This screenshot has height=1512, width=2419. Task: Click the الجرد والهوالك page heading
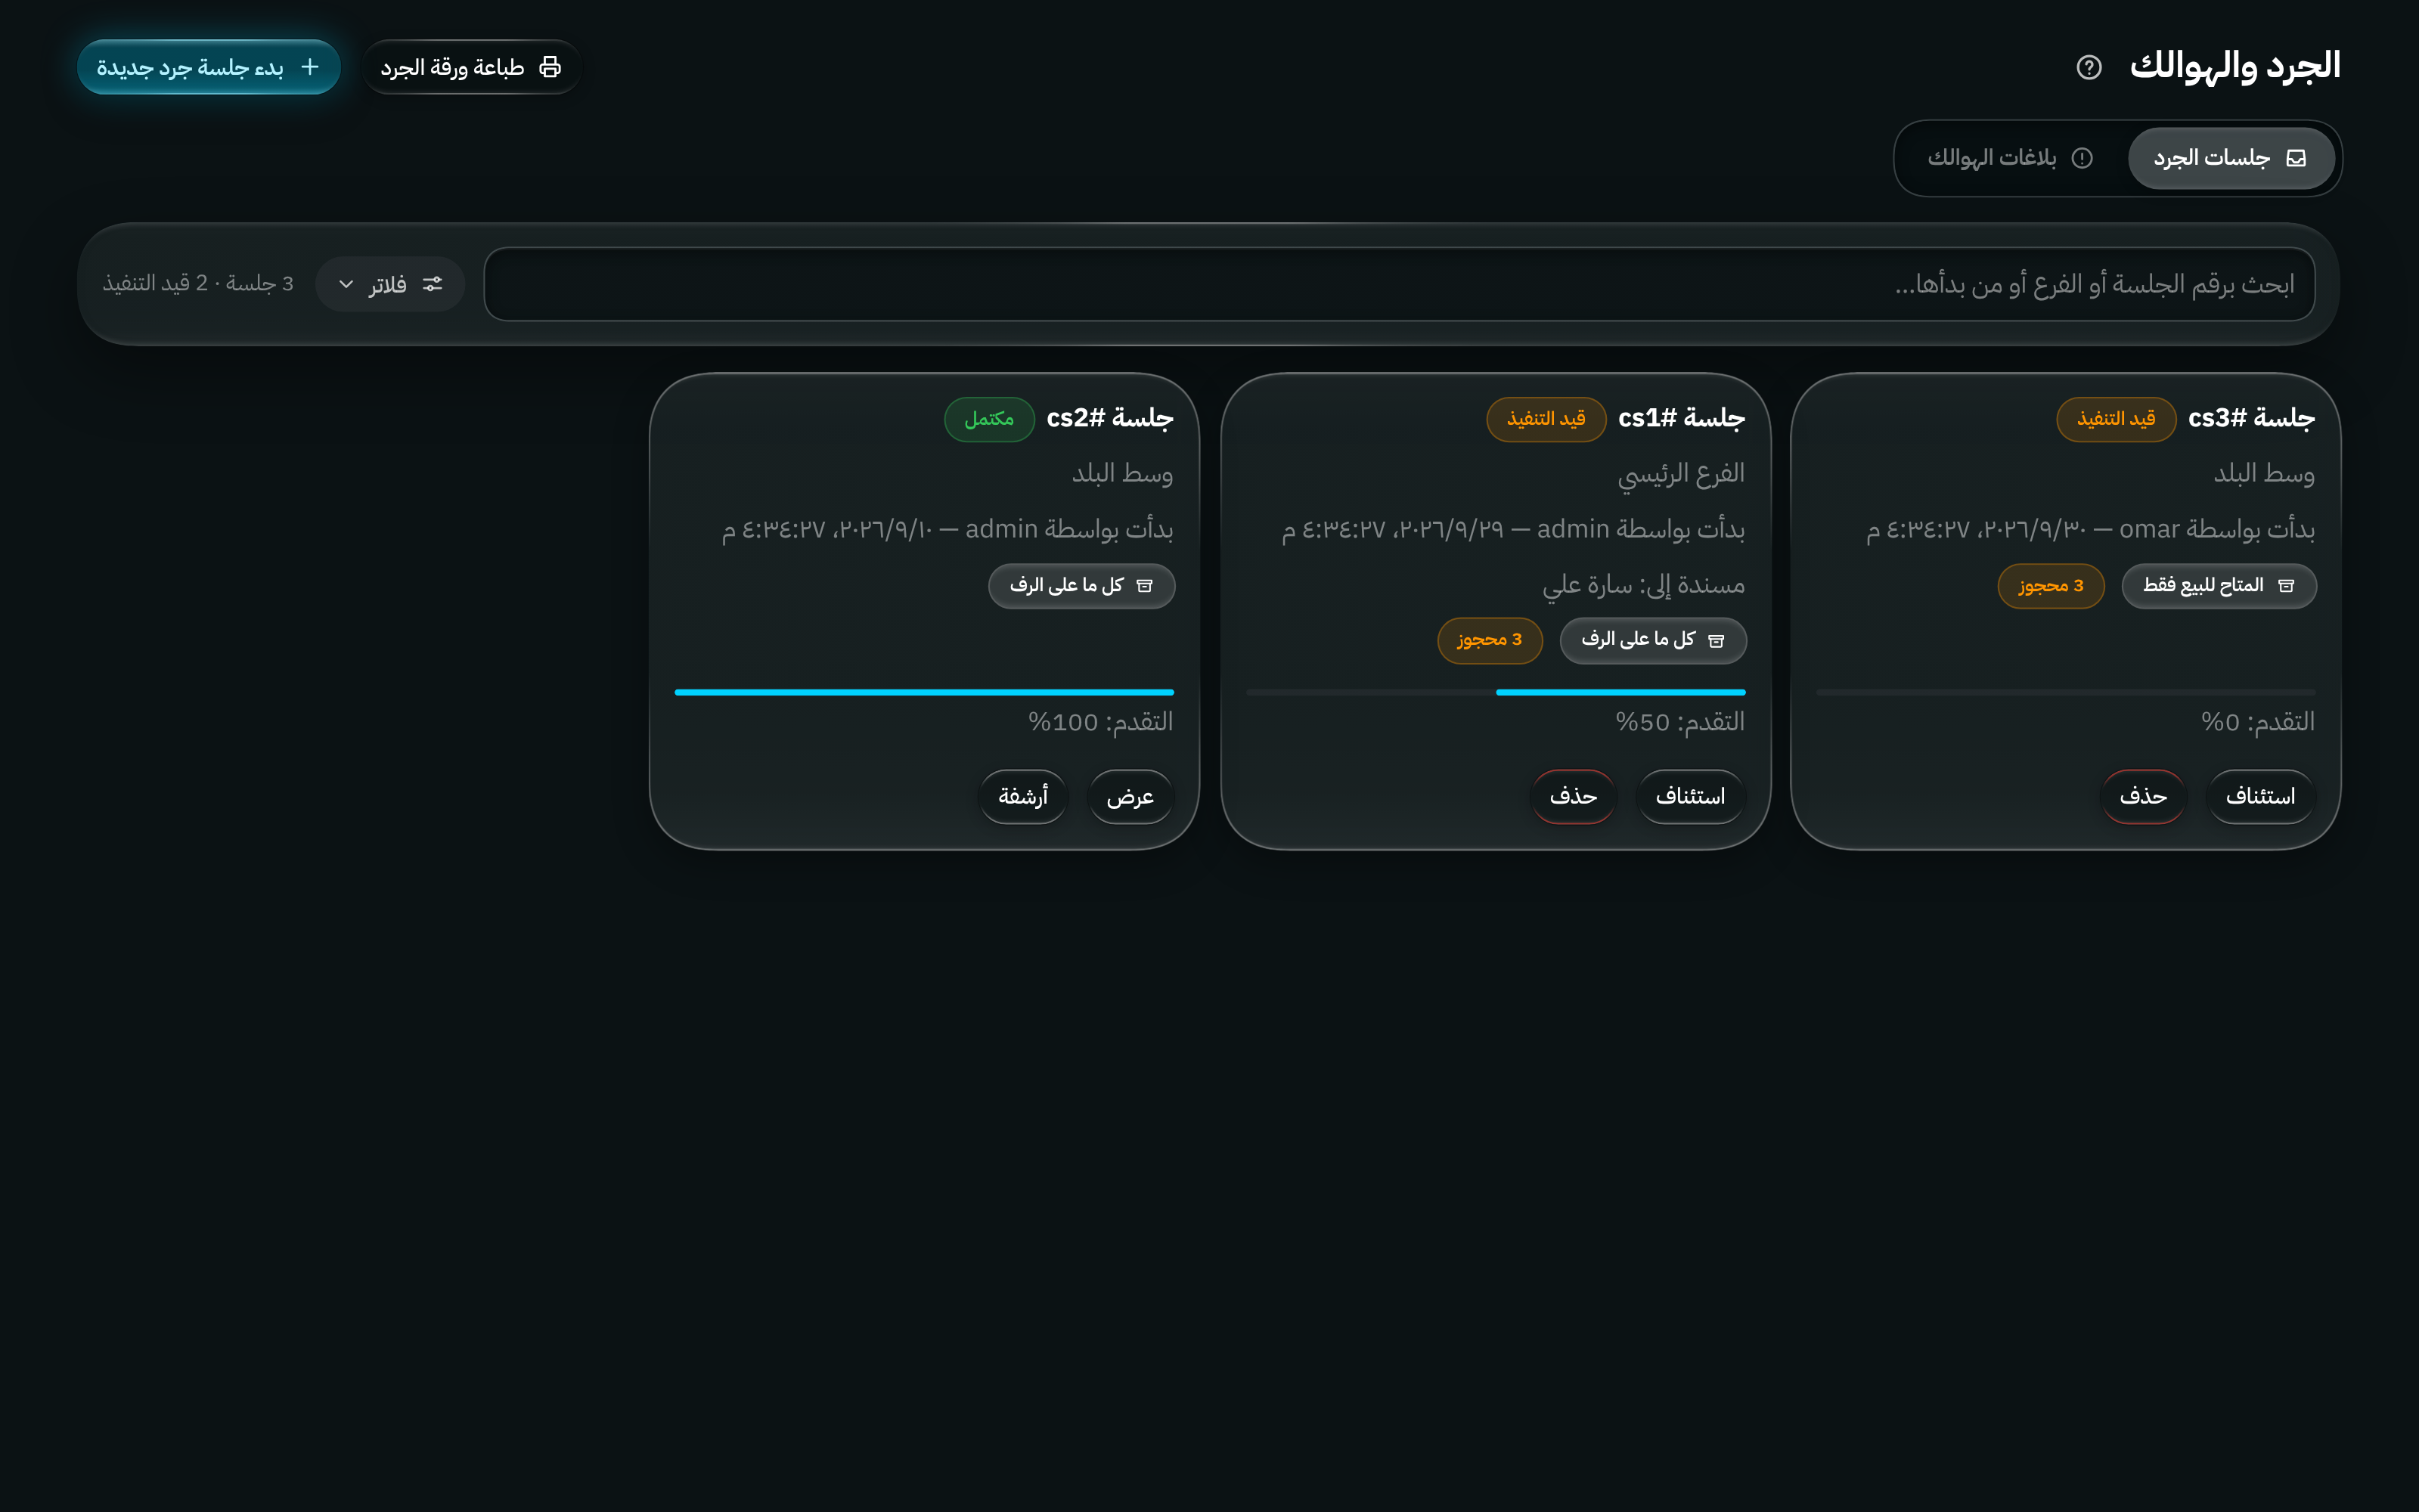(x=2235, y=67)
